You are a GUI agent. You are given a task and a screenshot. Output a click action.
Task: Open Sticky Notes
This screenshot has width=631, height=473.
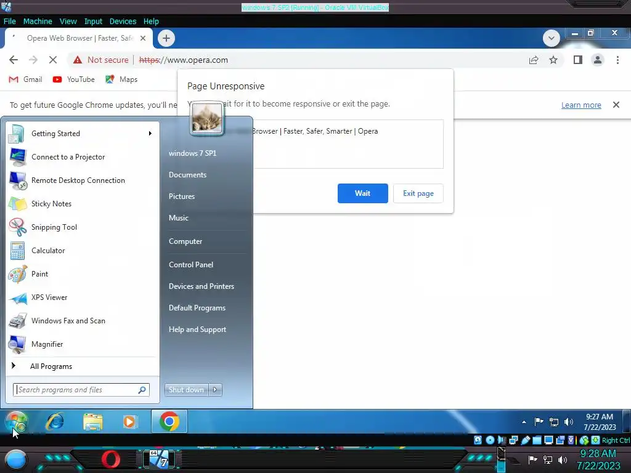pyautogui.click(x=83, y=203)
